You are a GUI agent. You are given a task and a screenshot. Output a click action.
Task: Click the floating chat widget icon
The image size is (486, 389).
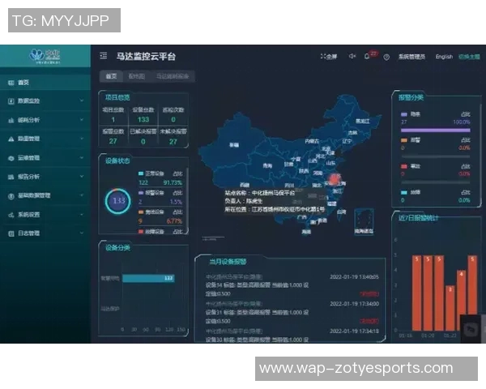click(x=470, y=328)
